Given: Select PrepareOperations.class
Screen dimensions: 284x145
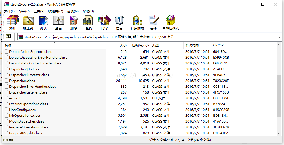Looking at the screenshot, I should tap(29, 127).
